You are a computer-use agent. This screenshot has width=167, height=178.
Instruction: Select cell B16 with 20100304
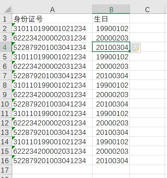111,160
